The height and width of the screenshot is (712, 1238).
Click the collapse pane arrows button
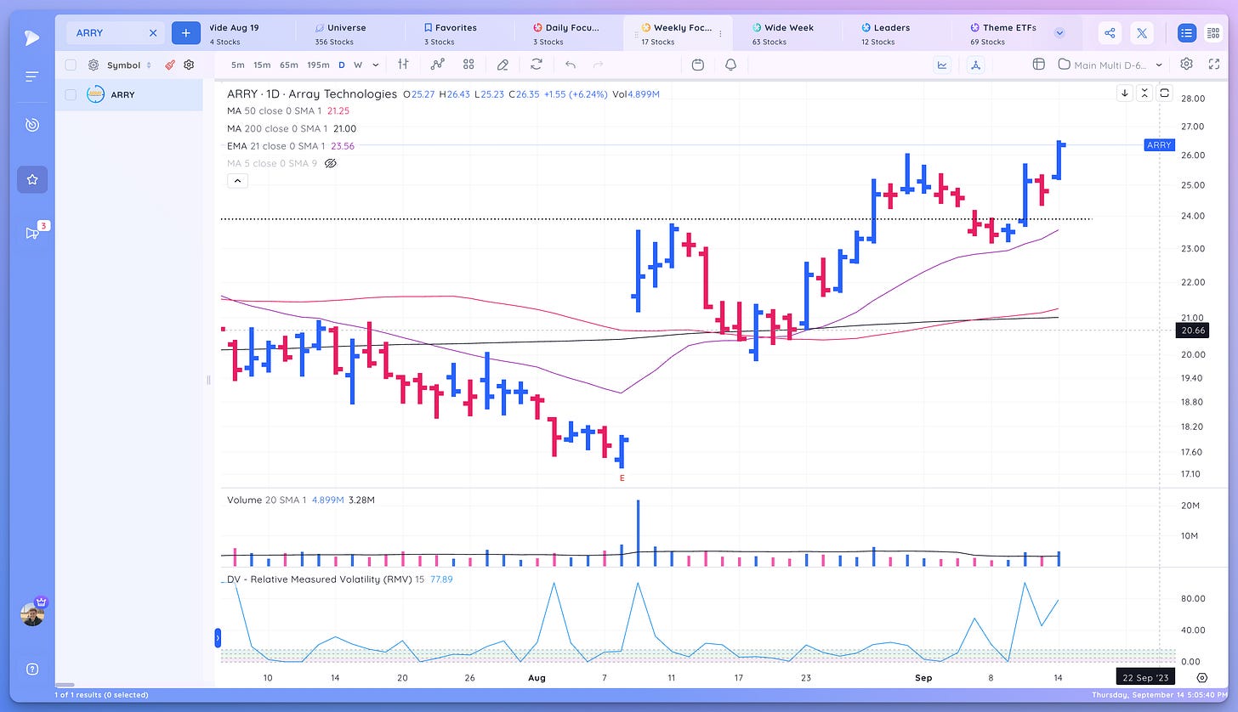pos(1144,93)
